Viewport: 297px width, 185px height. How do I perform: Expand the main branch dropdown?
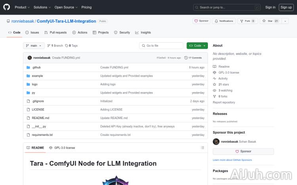34,45
